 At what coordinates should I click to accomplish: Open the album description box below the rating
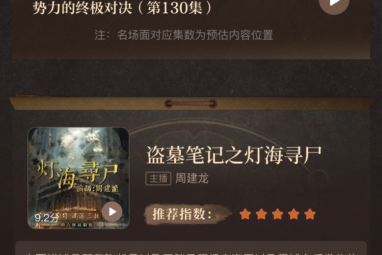click(191, 248)
